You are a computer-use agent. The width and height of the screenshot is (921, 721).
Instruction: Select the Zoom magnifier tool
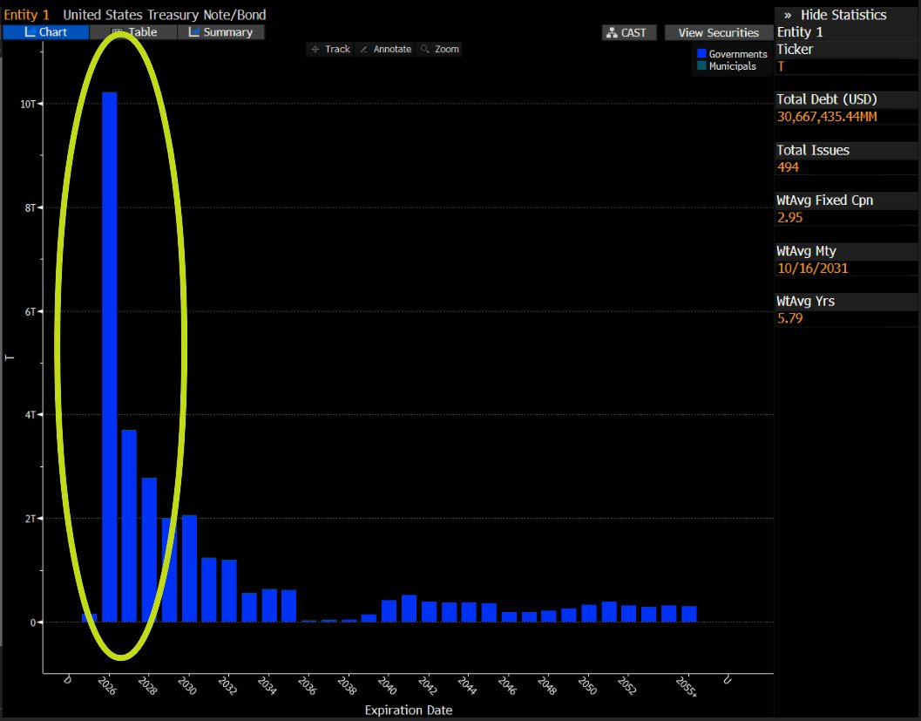439,49
